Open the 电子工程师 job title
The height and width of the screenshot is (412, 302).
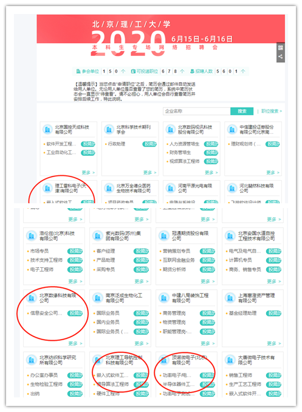[x=42, y=270]
